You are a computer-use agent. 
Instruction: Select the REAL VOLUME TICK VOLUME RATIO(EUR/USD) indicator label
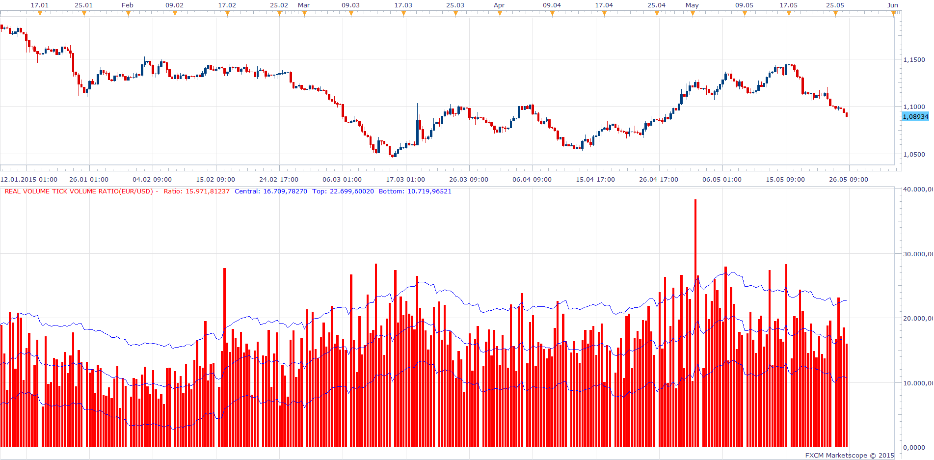coord(79,191)
